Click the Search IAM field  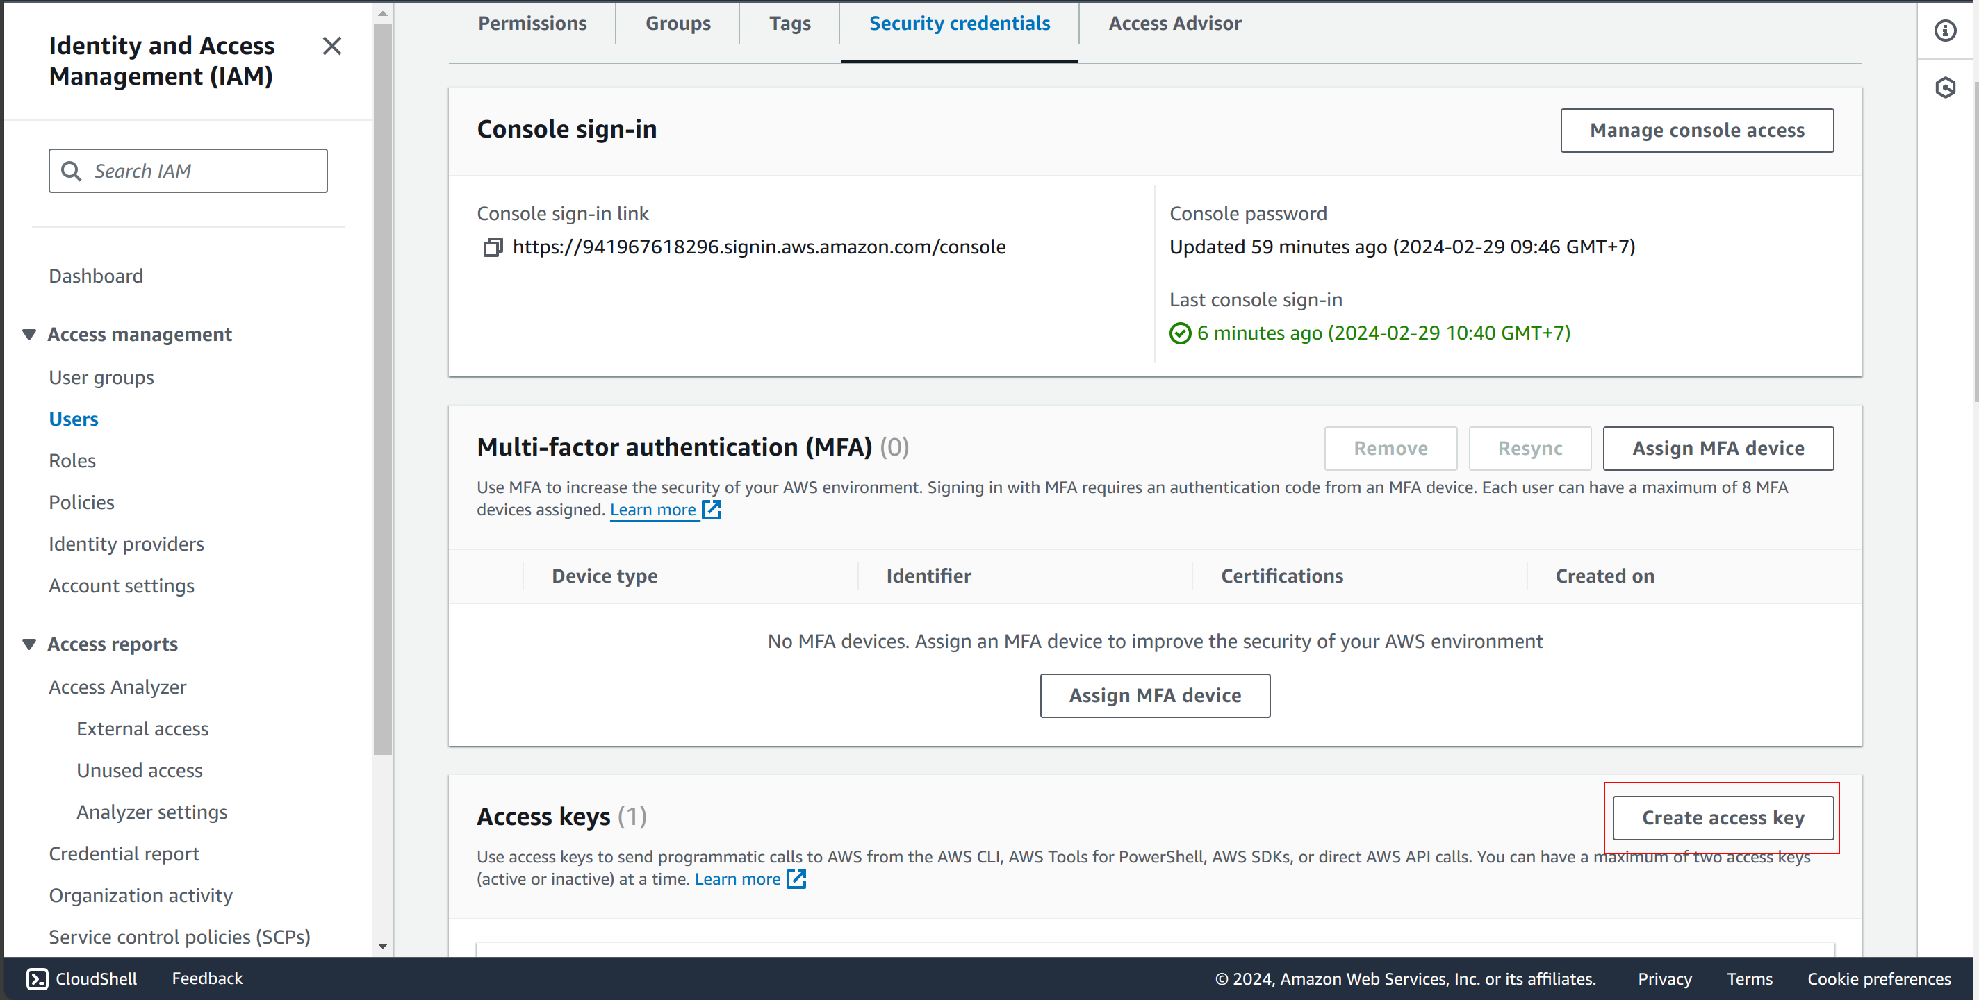[x=204, y=171]
